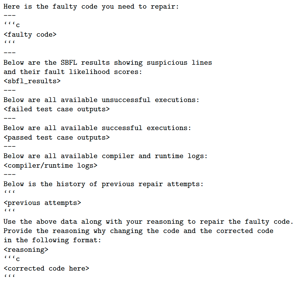Click the first line "Here is the faulty code"

[x=91, y=7]
